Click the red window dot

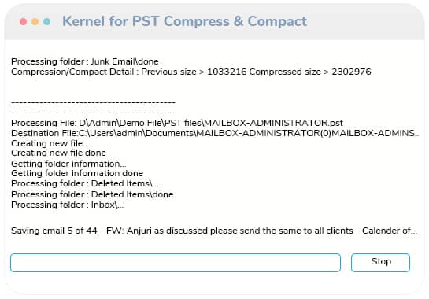pyautogui.click(x=24, y=21)
